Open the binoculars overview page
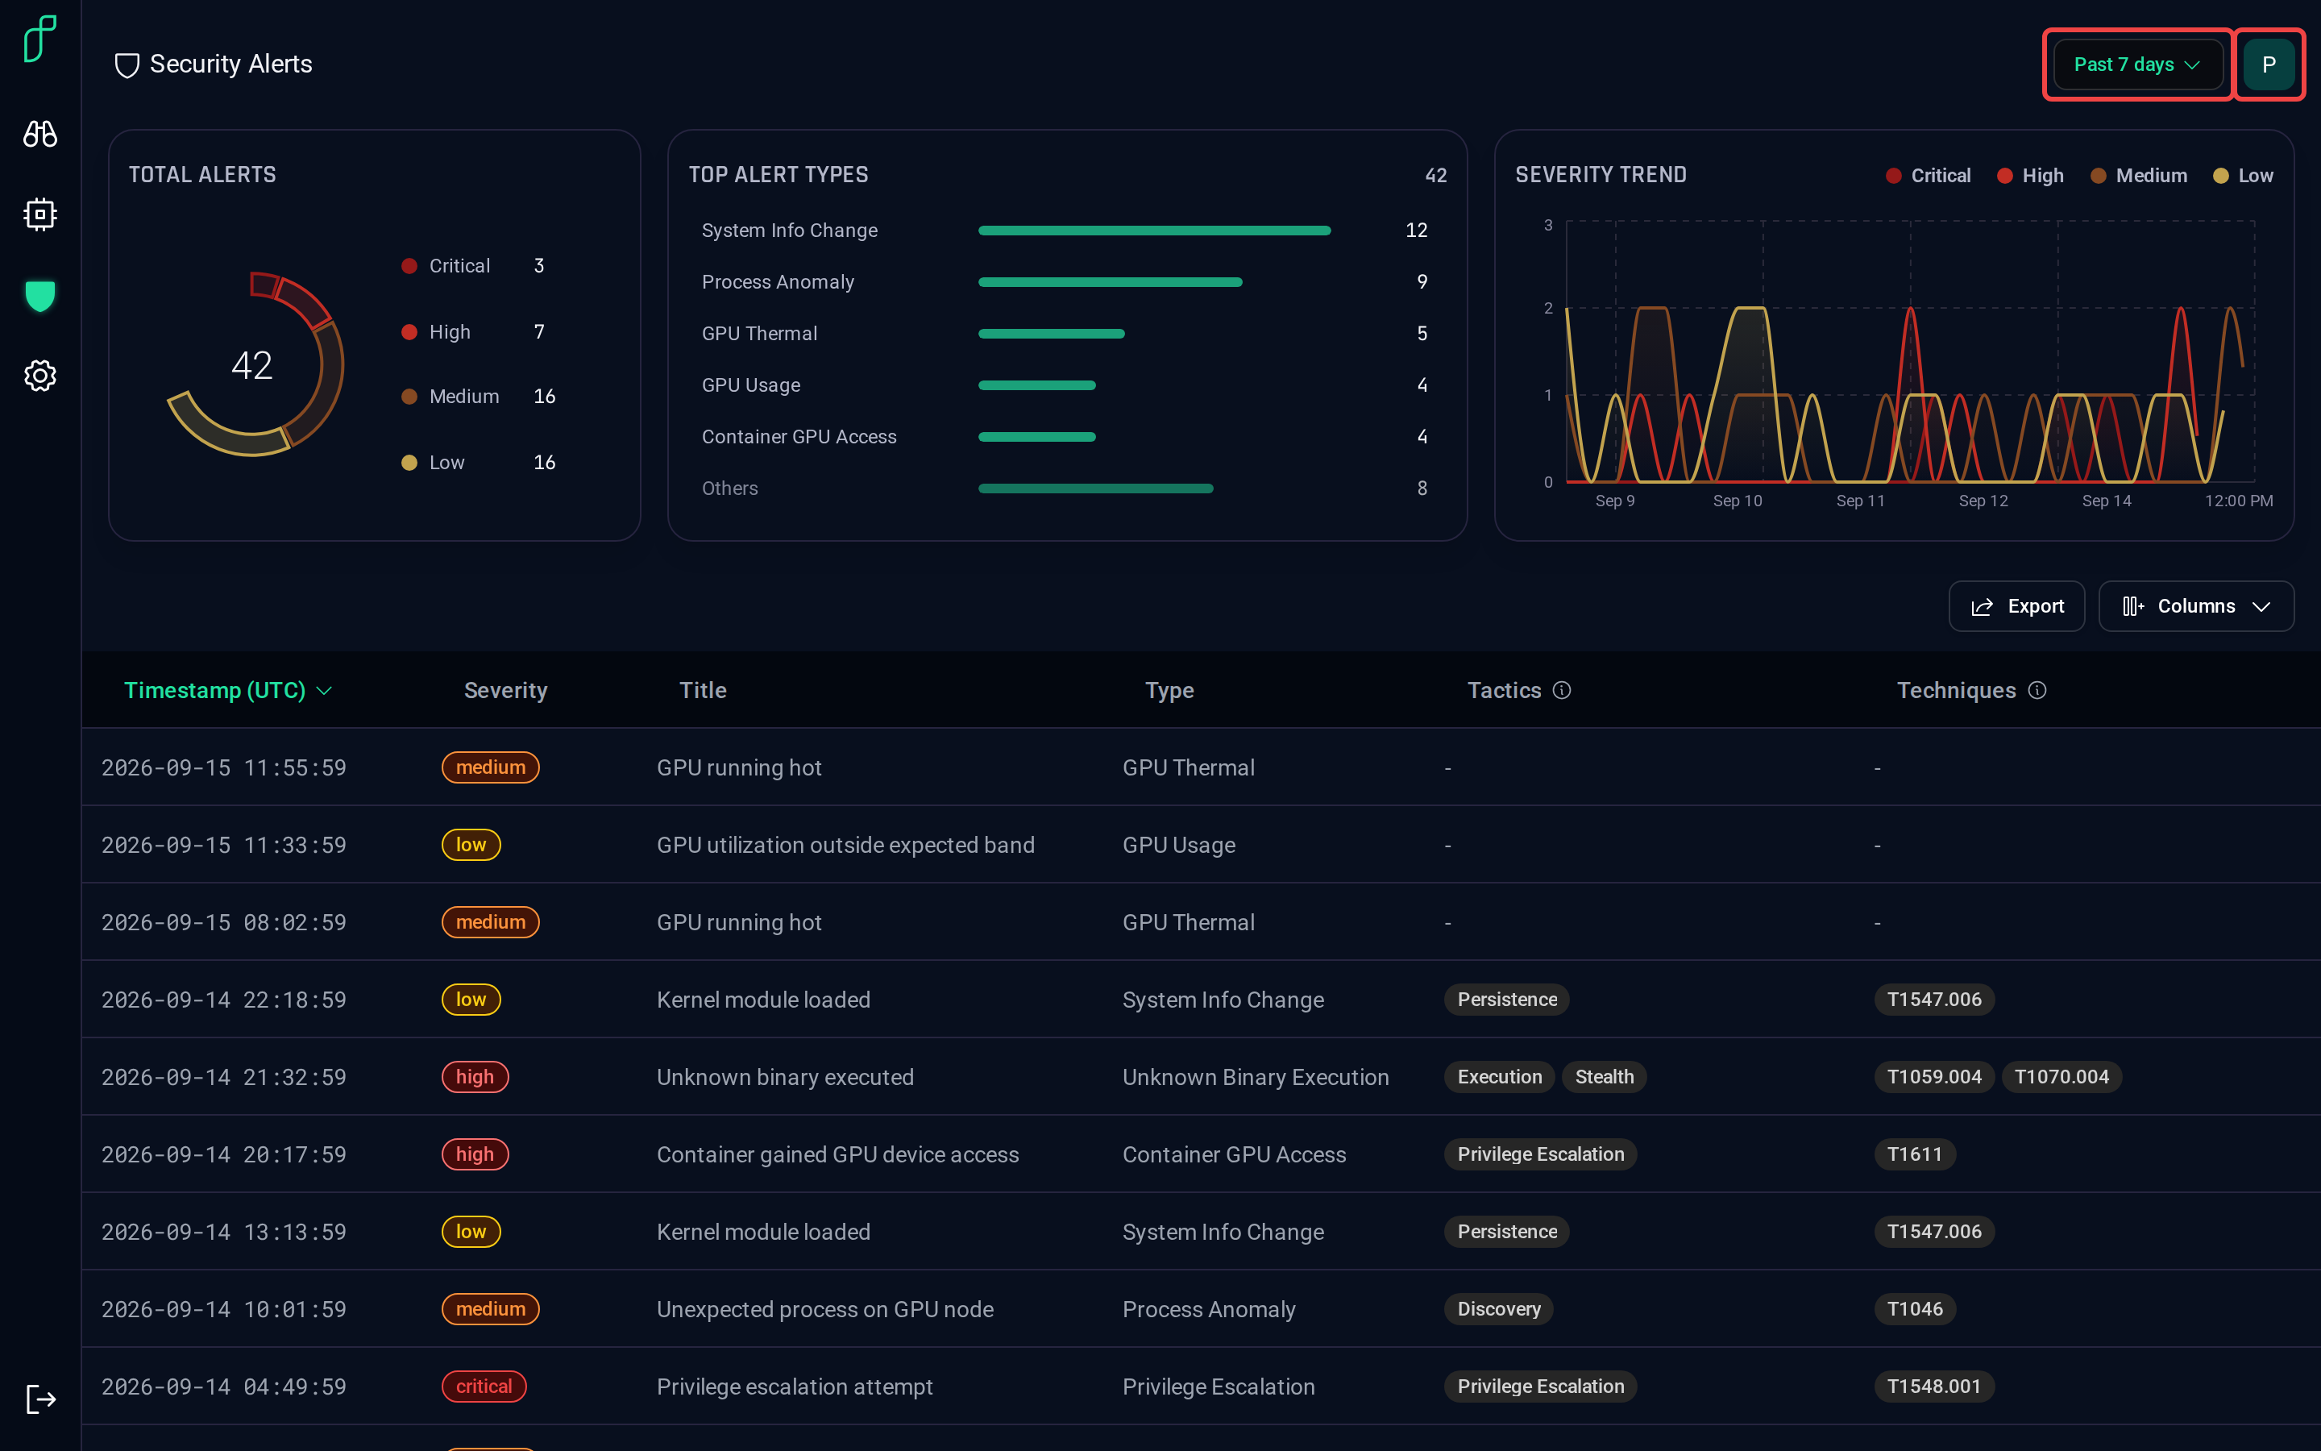This screenshot has height=1451, width=2321. point(39,133)
